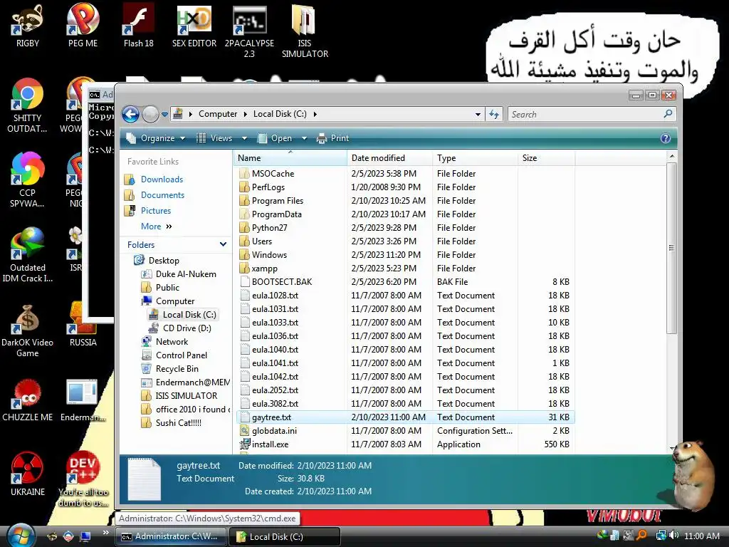Click the clock showing 11:00 AM
Screen dimensions: 729x547
pyautogui.click(x=701, y=536)
